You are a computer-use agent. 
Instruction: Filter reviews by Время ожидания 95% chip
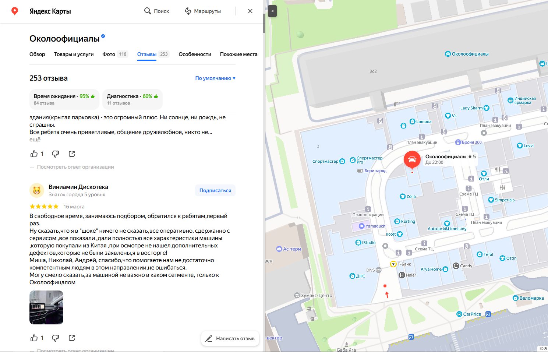[64, 99]
